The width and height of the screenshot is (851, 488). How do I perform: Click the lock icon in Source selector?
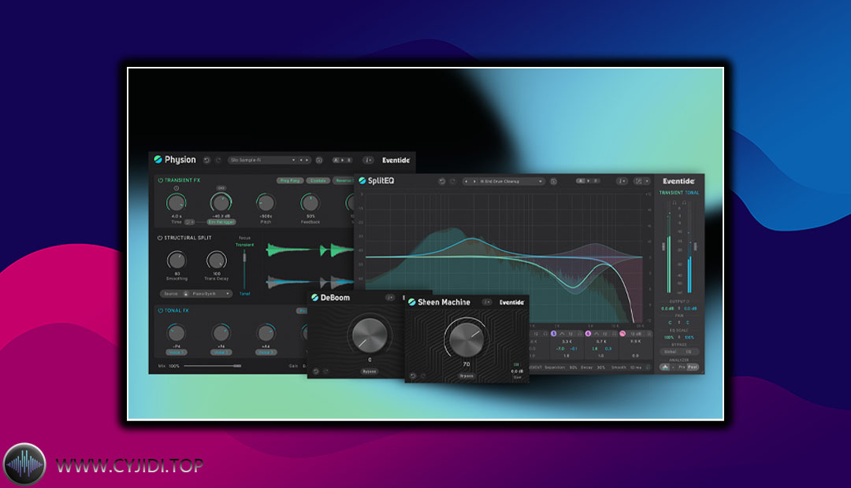pyautogui.click(x=186, y=294)
